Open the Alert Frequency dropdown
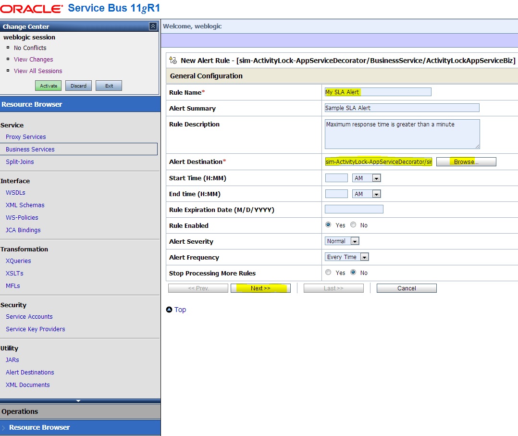Screen dimensions: 518x436 [x=347, y=257]
